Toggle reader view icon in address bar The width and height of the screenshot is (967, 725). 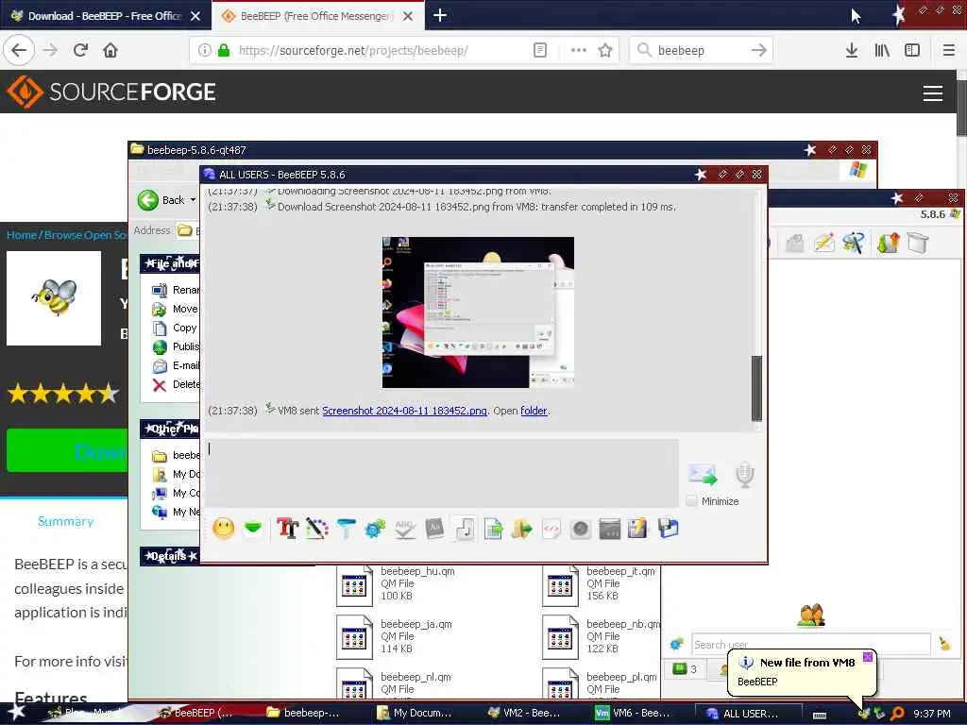(x=539, y=51)
